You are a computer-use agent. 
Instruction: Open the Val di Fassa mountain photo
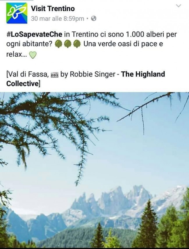point(94,170)
